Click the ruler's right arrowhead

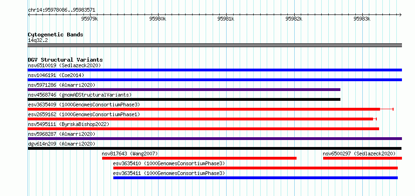[401, 14]
